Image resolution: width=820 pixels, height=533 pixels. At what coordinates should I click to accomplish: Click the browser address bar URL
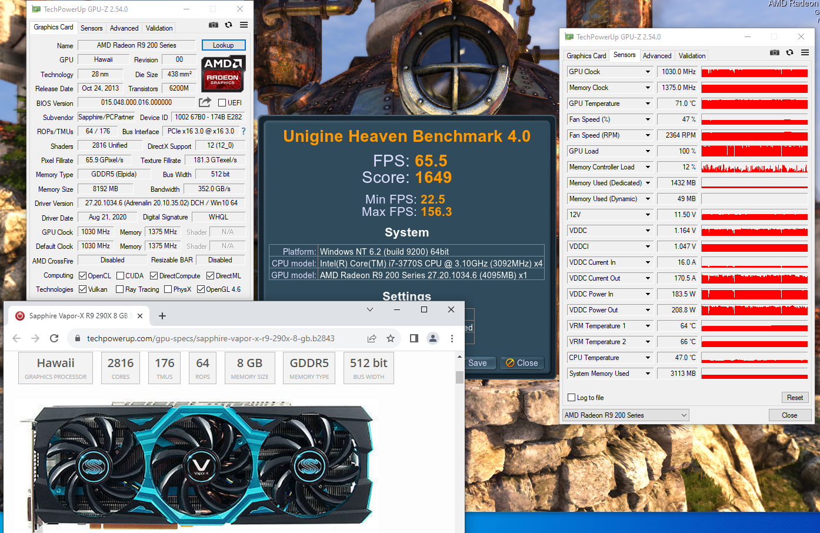(x=211, y=338)
